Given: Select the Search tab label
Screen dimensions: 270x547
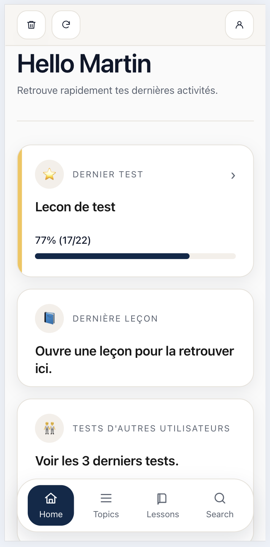Looking at the screenshot, I should coord(220,514).
